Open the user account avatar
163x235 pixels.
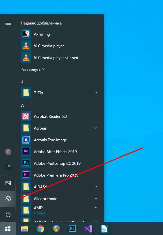pos(8,152)
